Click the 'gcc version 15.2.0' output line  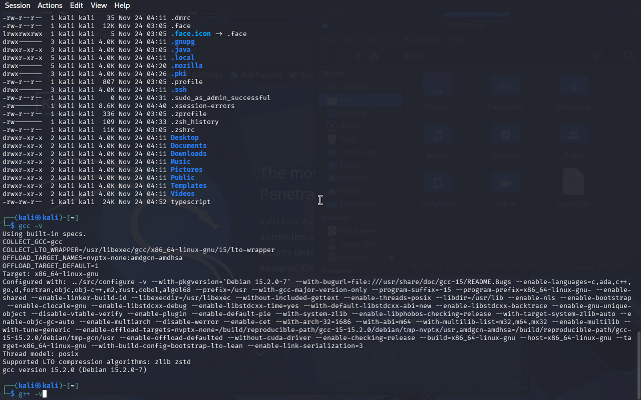(74, 370)
